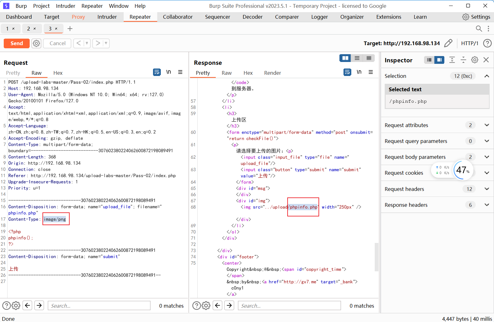Image resolution: width=494 pixels, height=322 pixels.
Task: Open the Decoder tab
Action: pyautogui.click(x=253, y=17)
